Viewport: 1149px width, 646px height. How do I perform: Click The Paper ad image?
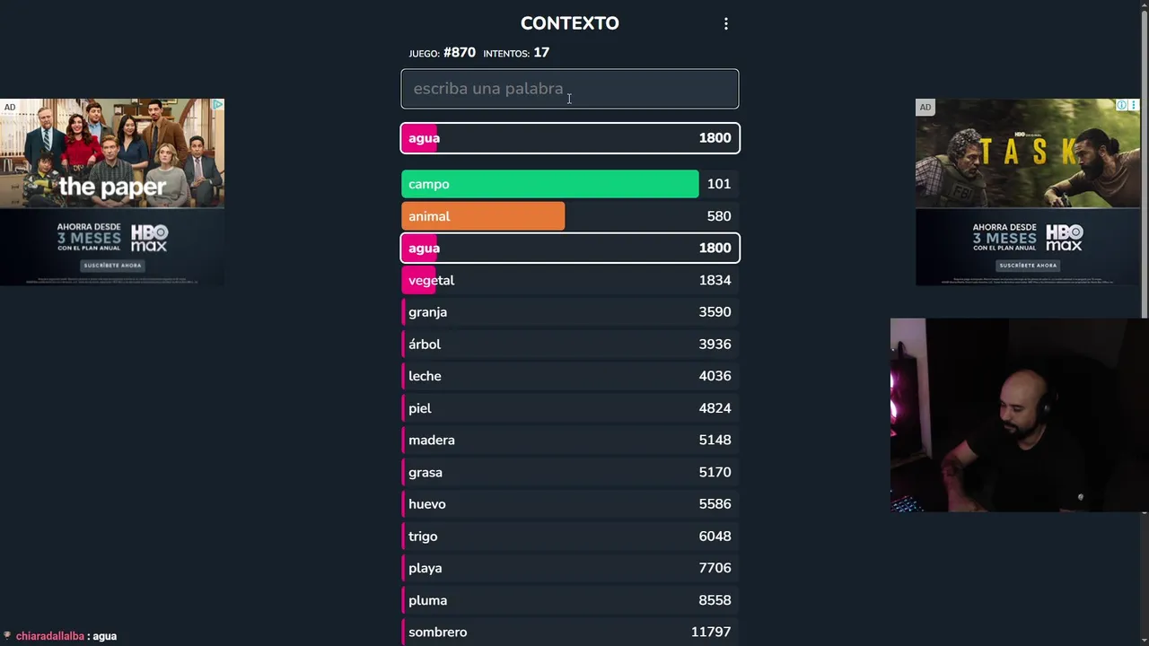tap(112, 153)
